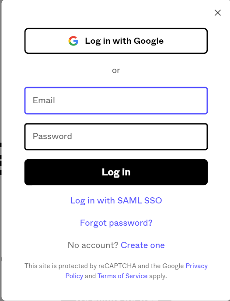This screenshot has height=301, width=230.
Task: Submit with the black Log in button
Action: coord(116,172)
